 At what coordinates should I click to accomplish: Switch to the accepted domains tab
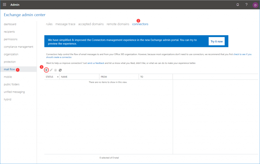[x=91, y=24]
